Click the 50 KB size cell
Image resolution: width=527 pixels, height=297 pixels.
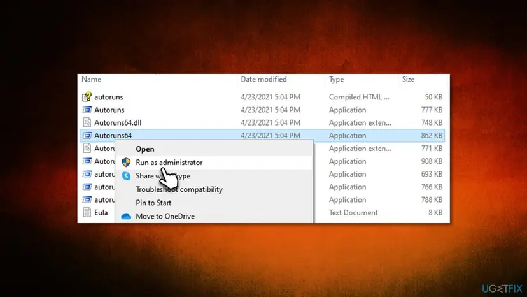433,97
